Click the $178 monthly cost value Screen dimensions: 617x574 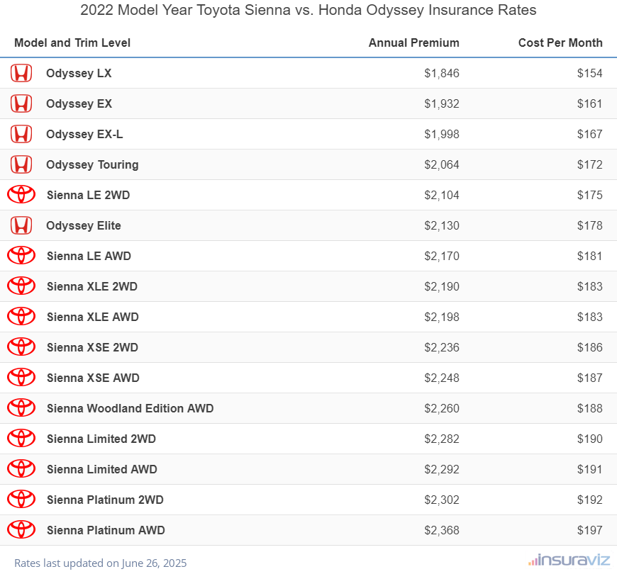click(x=589, y=225)
